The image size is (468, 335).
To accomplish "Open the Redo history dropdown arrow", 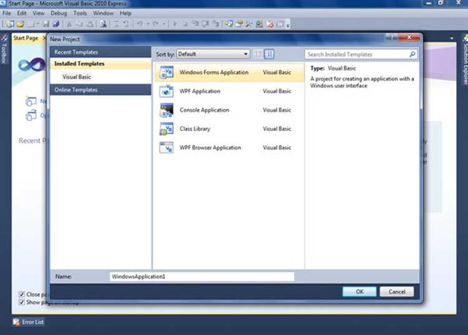I will [x=164, y=24].
